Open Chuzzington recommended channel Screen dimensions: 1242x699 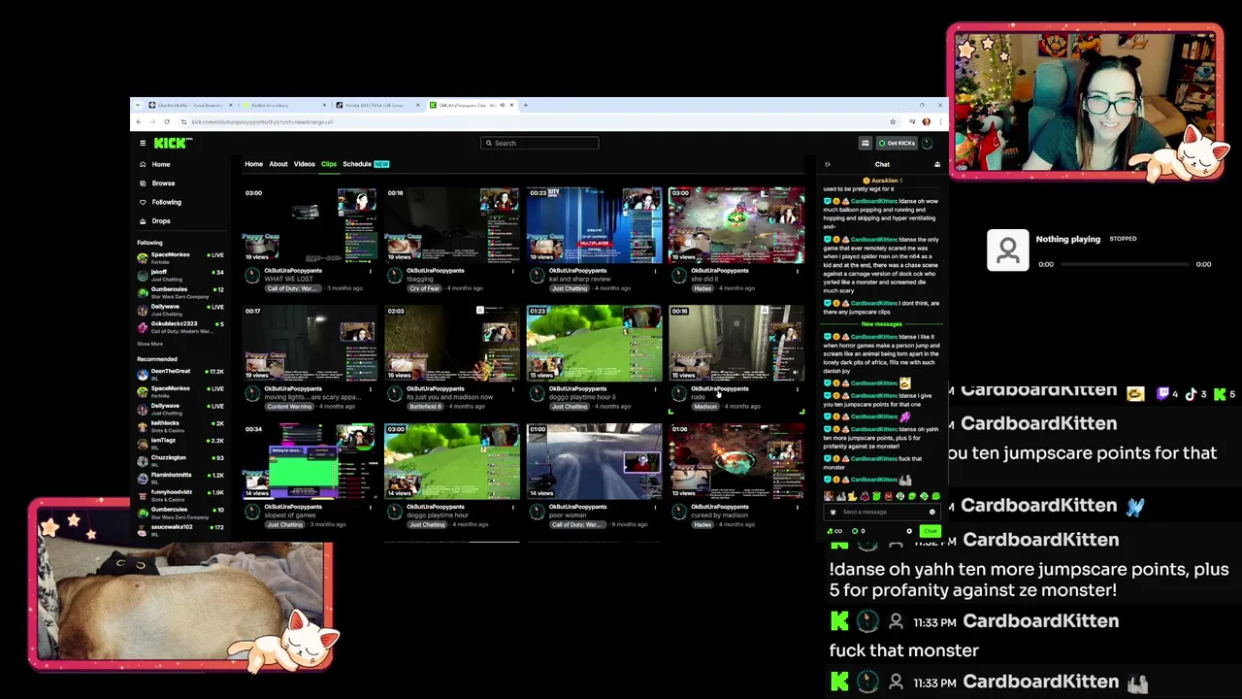[x=180, y=459]
